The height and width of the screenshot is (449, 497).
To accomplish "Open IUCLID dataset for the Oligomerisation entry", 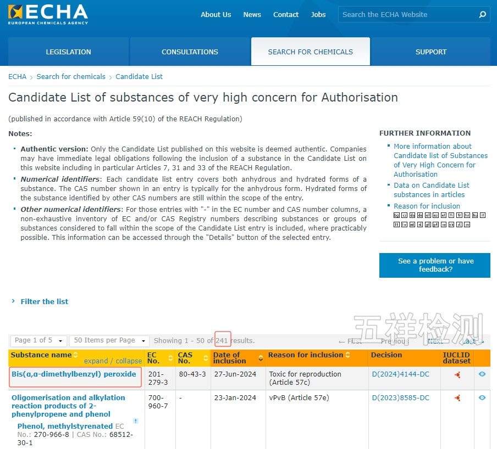I will click(457, 398).
